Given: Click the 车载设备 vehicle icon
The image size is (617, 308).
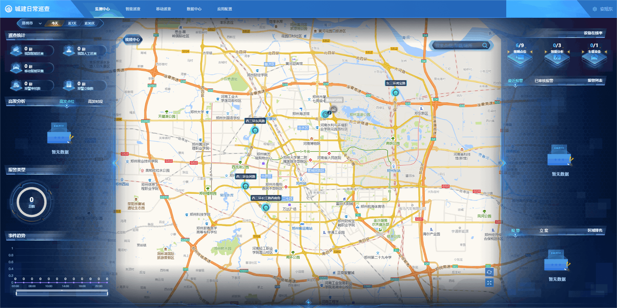Looking at the screenshot, I should [x=594, y=59].
